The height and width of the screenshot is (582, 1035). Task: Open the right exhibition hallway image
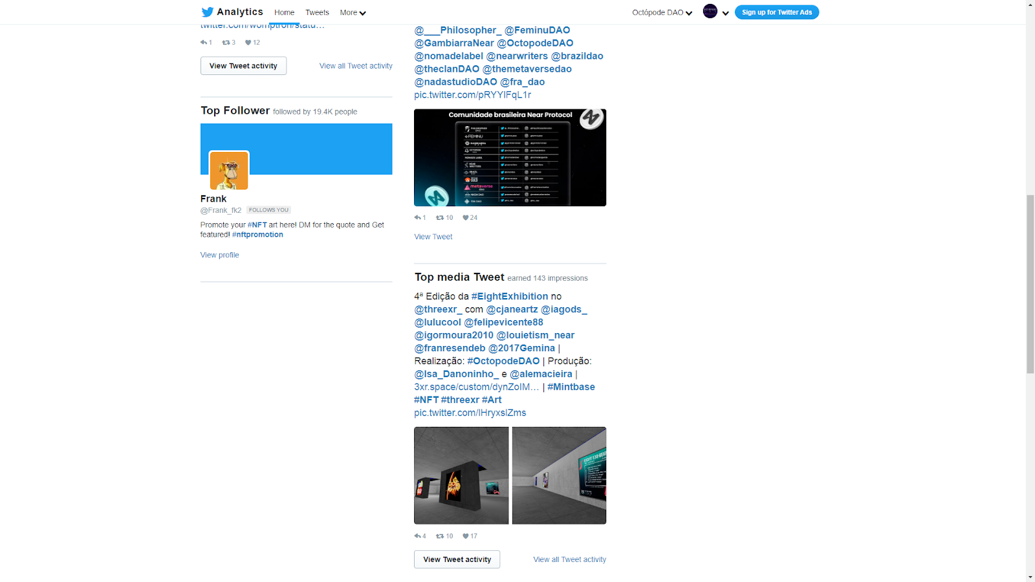559,475
